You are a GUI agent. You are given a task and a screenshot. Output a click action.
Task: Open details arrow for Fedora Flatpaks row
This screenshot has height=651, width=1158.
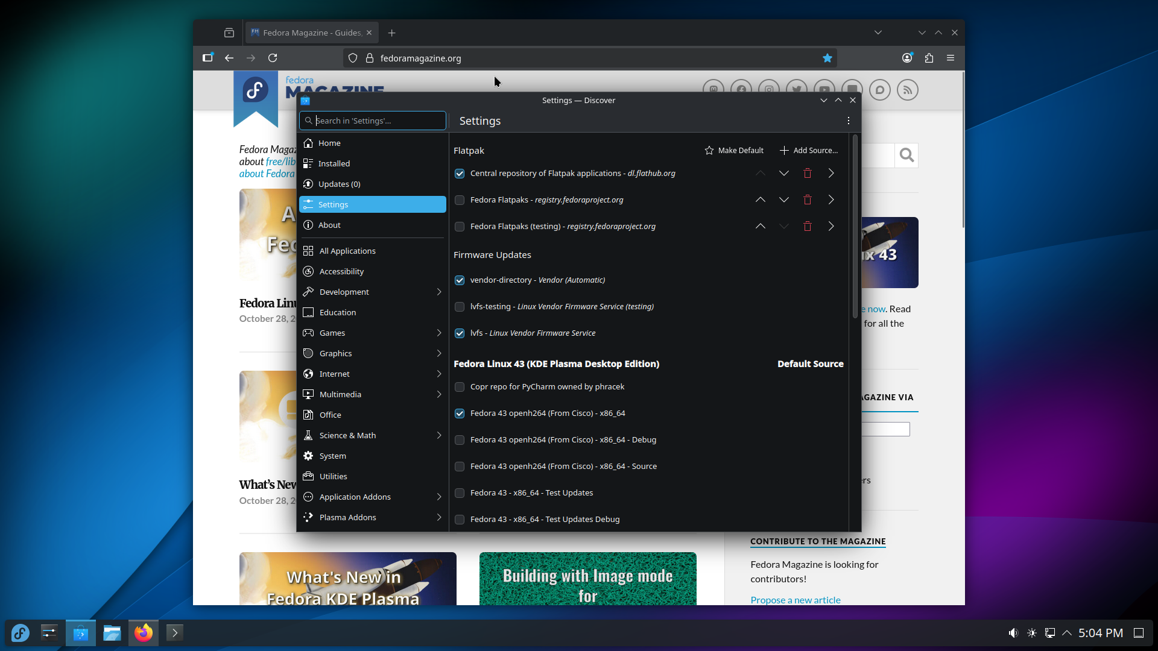tap(831, 200)
